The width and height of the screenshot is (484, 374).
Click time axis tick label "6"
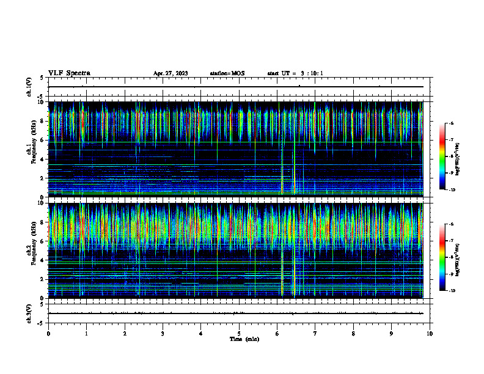point(277,334)
